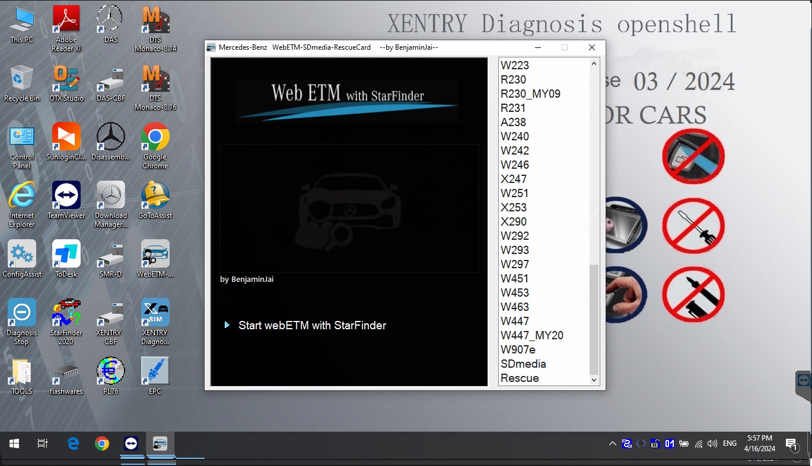
Task: Launch Google Chrome desktop shortcut
Action: click(x=155, y=146)
